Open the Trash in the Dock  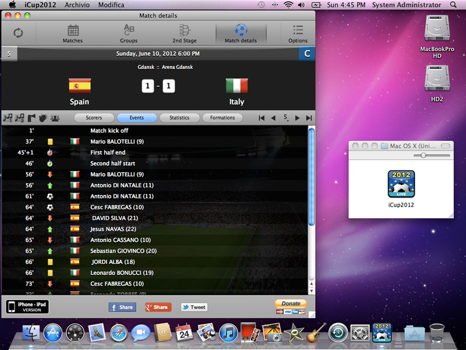pyautogui.click(x=437, y=333)
